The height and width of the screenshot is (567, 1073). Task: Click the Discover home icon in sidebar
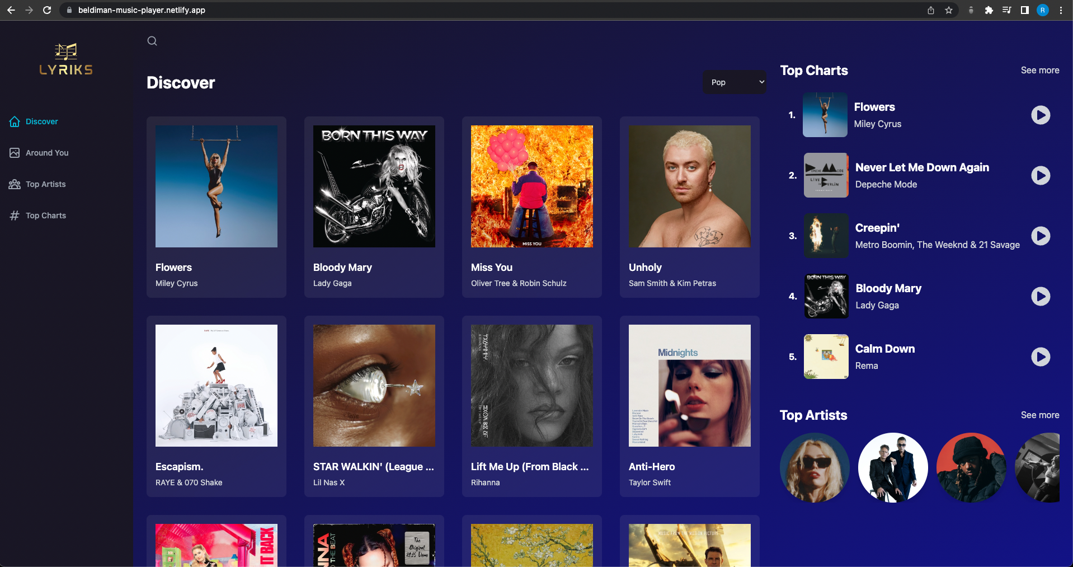(15, 121)
